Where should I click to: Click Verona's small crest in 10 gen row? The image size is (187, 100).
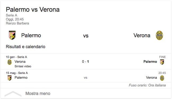(x=10, y=62)
